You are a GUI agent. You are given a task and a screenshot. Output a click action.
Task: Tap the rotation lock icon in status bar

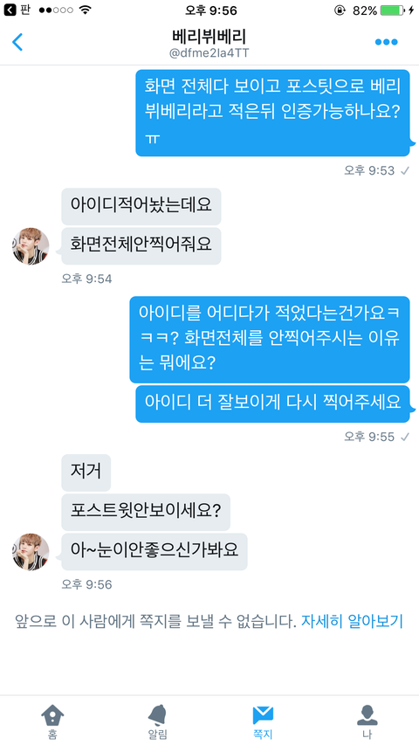click(x=340, y=10)
